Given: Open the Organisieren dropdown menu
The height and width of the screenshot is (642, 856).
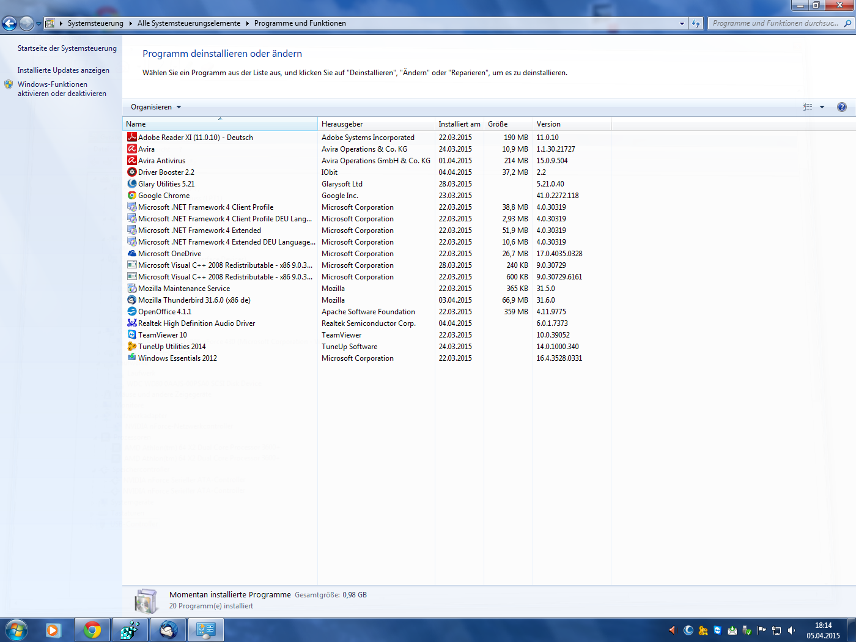Looking at the screenshot, I should pyautogui.click(x=156, y=107).
